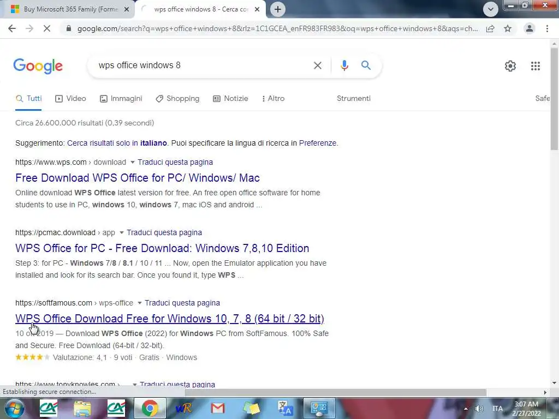
Task: Open the Windows Start menu
Action: [14, 408]
